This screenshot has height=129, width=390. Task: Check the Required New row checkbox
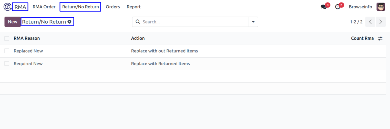(x=7, y=63)
